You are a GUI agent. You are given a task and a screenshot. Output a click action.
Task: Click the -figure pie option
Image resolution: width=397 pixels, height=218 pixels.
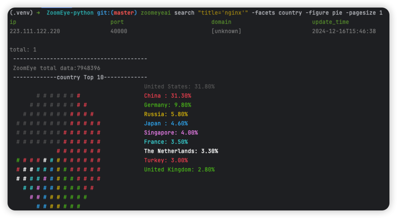(x=324, y=13)
